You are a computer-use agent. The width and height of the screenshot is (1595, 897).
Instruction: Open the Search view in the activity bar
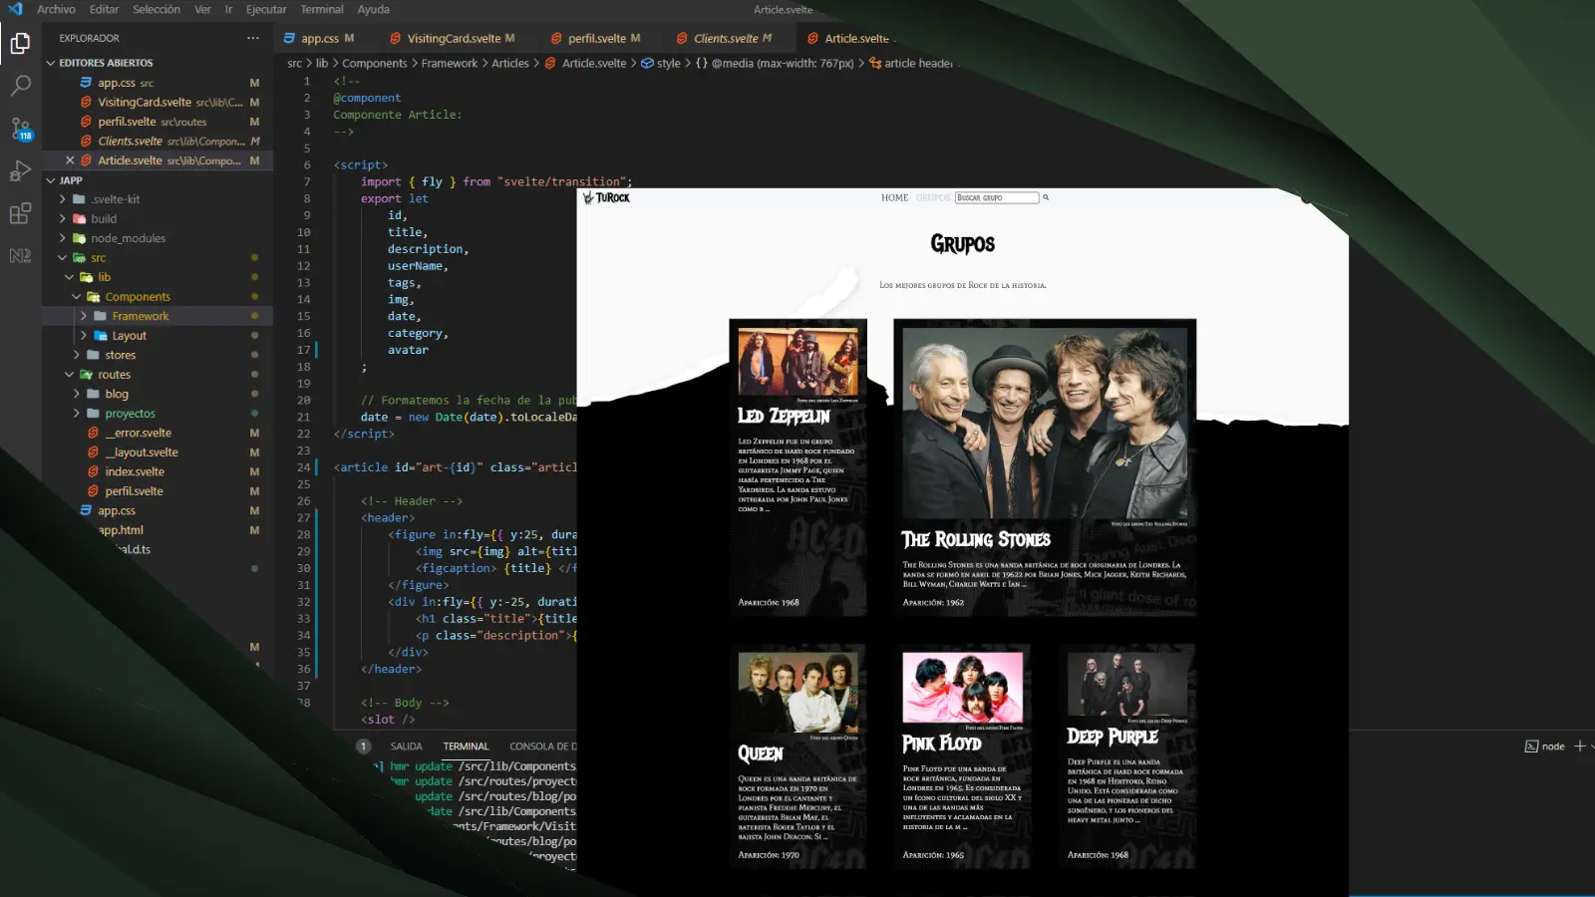pos(20,86)
